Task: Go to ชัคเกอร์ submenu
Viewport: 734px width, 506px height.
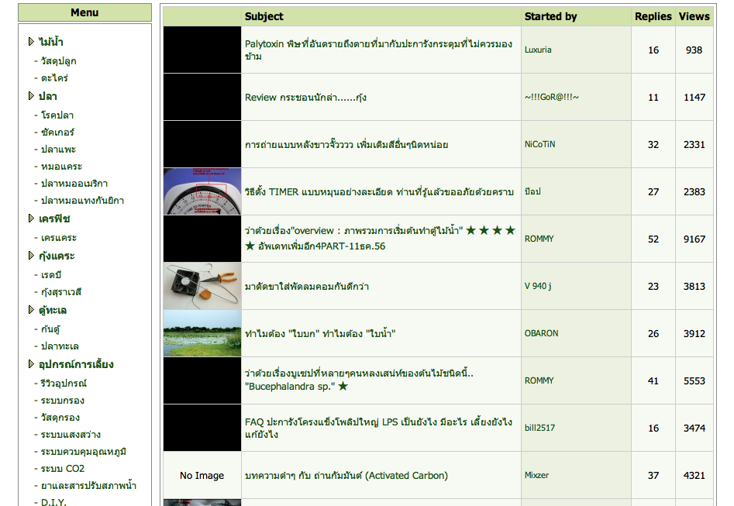Action: [x=57, y=132]
